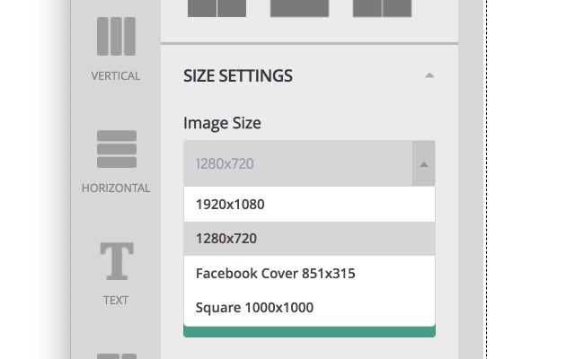
Task: Click the TEXT label in sidebar
Action: [116, 300]
